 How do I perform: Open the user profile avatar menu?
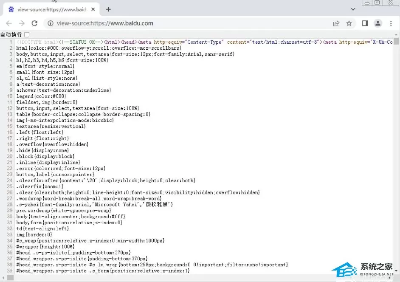point(378,23)
